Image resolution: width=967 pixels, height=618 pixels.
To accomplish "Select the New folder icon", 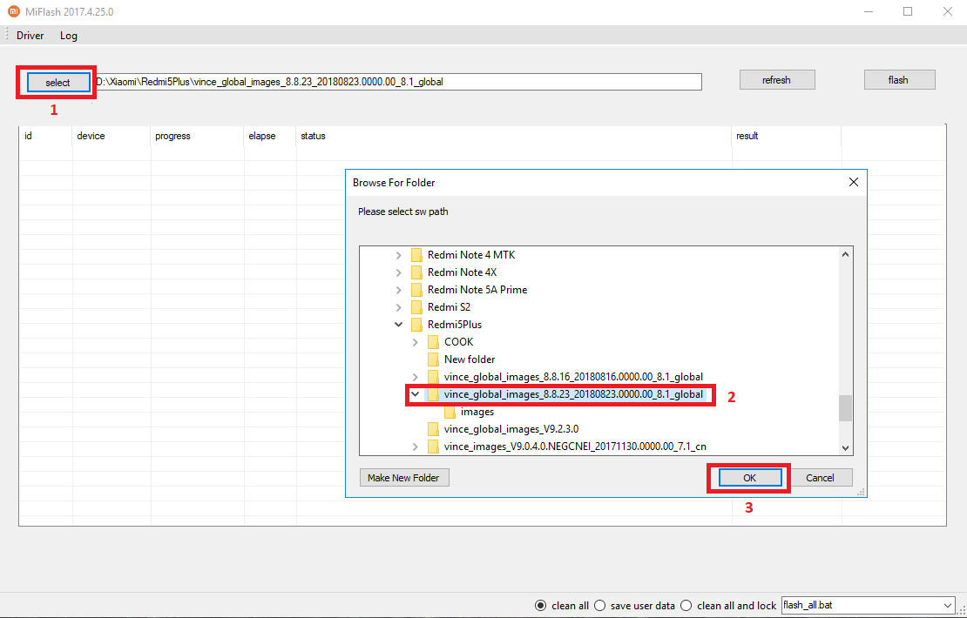I will click(433, 359).
